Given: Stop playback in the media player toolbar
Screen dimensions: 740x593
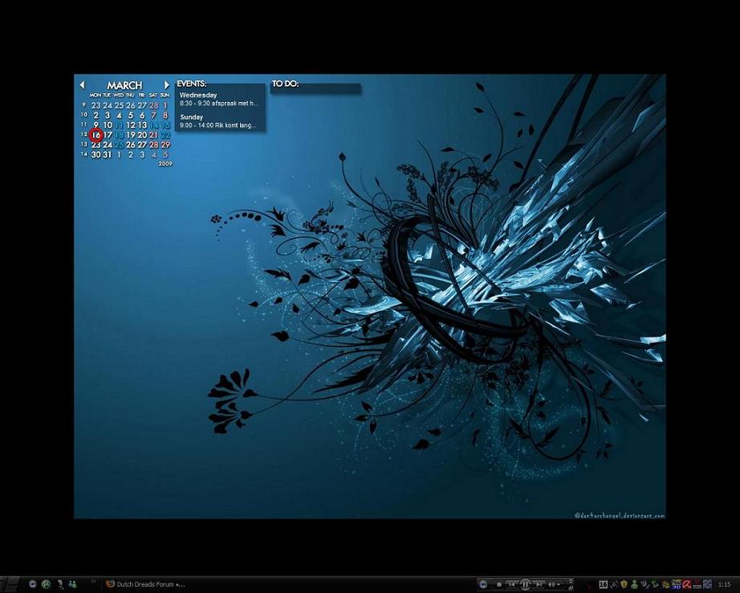Looking at the screenshot, I should [x=498, y=584].
